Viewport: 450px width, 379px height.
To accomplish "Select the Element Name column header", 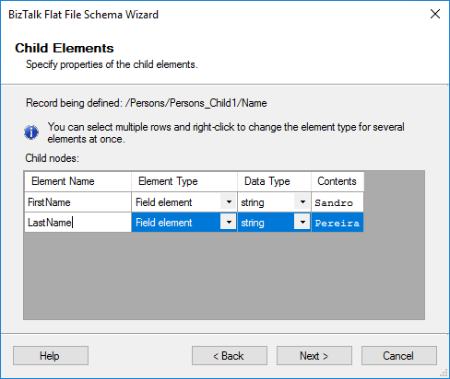I will [77, 181].
